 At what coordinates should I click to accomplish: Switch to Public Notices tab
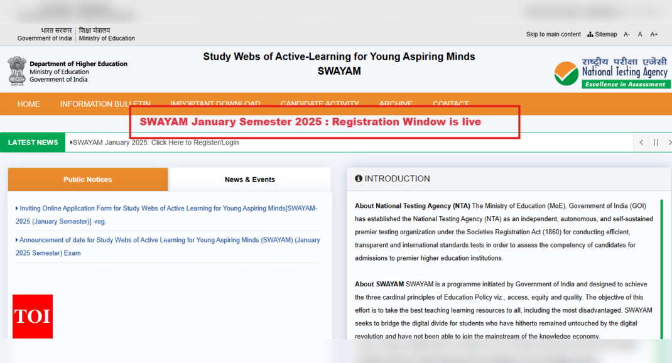click(x=88, y=180)
